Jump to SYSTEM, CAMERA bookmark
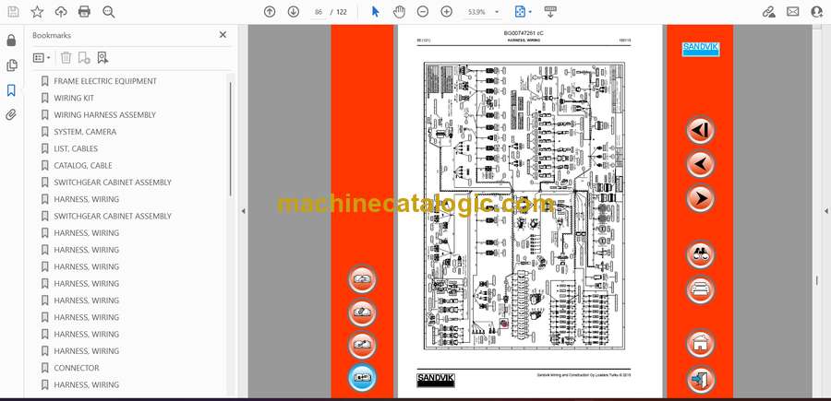Image resolution: width=831 pixels, height=401 pixels. [x=85, y=132]
